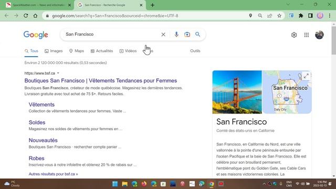This screenshot has height=189, width=336.
Task: Select the Tous search tab
Action: (x=31, y=51)
